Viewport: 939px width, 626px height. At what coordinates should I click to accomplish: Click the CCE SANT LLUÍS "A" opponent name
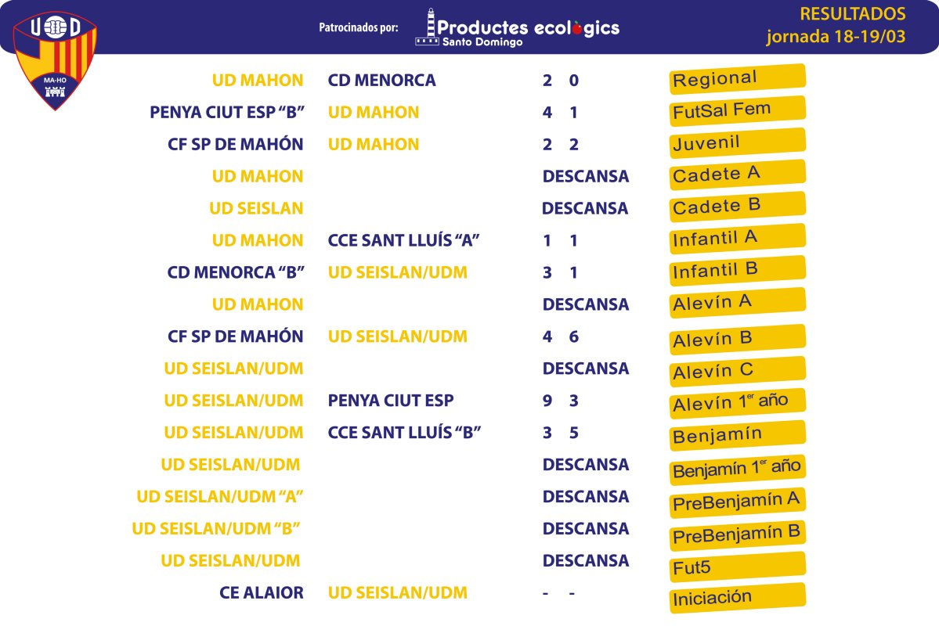pyautogui.click(x=403, y=240)
